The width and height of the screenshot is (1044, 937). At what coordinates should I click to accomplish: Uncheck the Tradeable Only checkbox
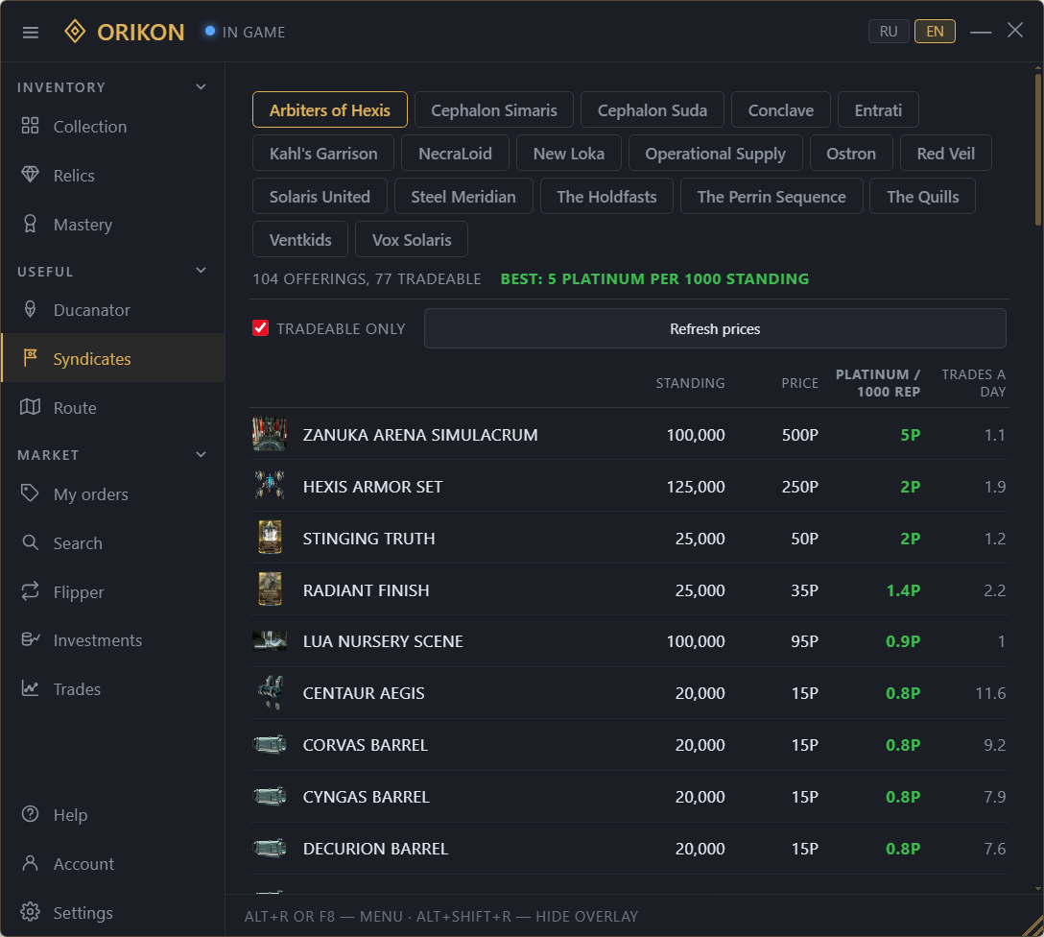click(x=260, y=327)
